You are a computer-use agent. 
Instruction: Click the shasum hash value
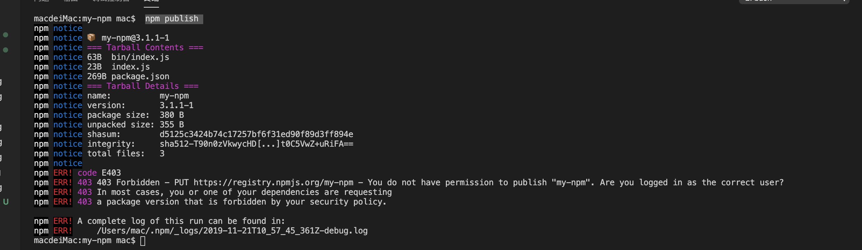pos(256,134)
